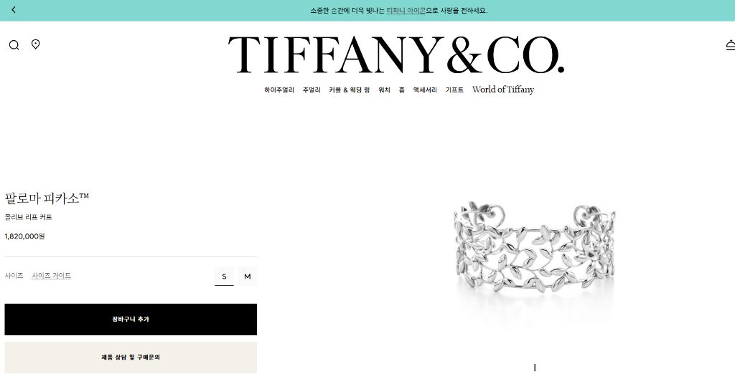Viewport: 735px width, 384px height.
Task: Open the 주얼리 menu
Action: (x=312, y=90)
